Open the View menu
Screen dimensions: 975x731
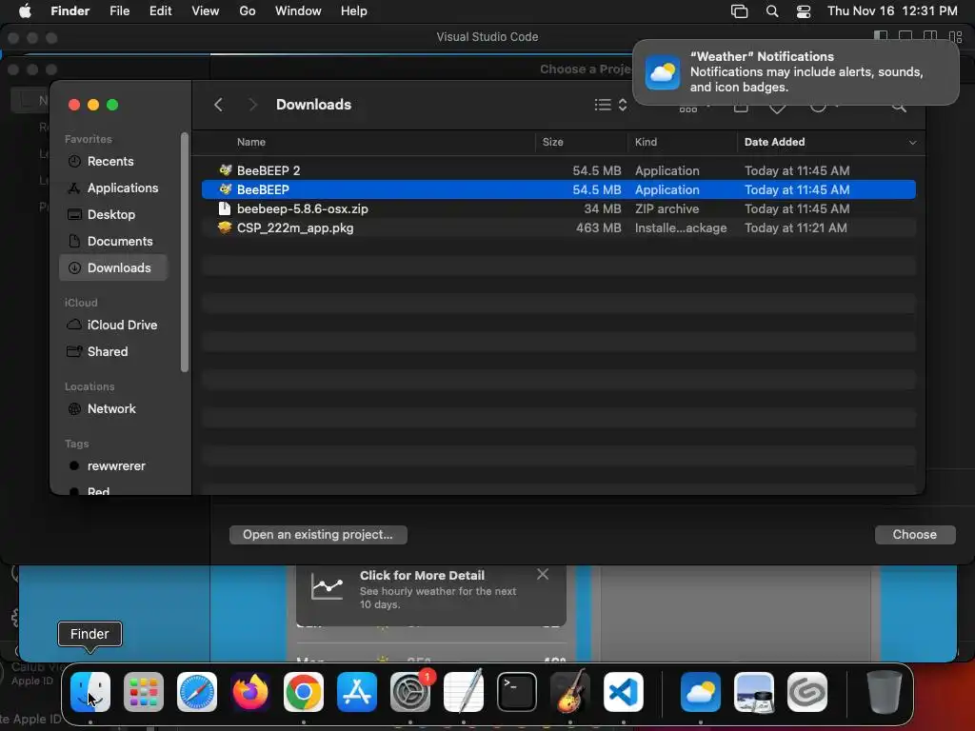206,11
